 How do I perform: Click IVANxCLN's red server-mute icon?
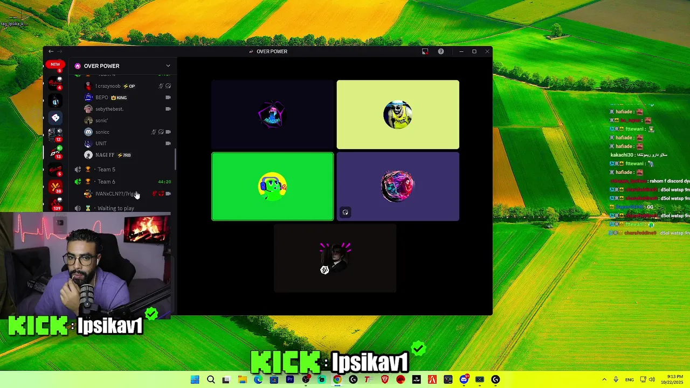pos(154,194)
